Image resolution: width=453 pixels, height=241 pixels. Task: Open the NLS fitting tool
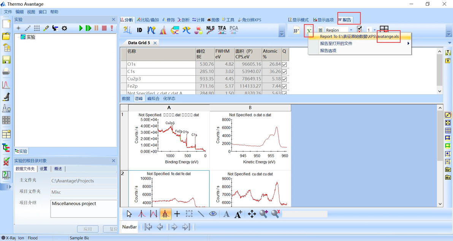pyautogui.click(x=210, y=30)
